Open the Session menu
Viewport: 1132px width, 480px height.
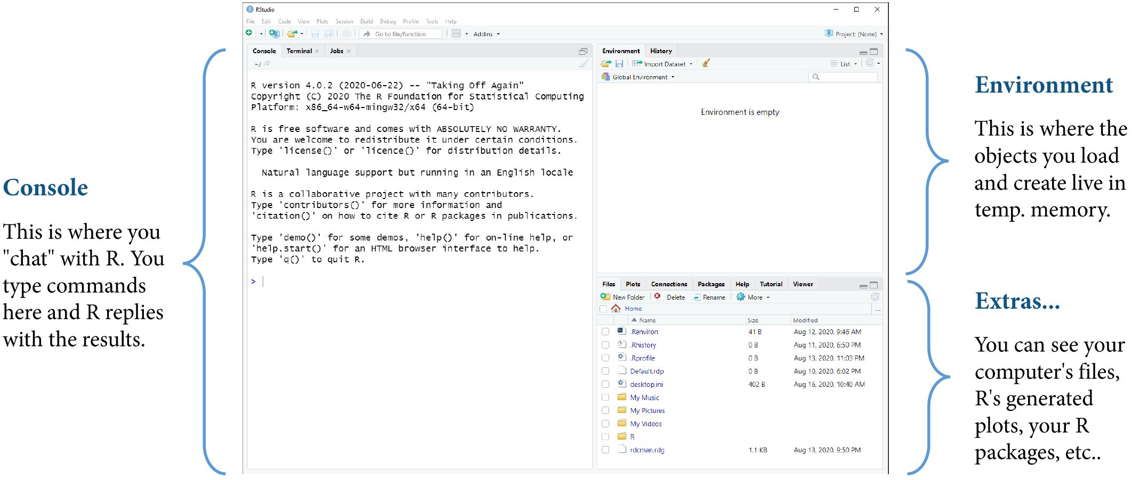(344, 21)
